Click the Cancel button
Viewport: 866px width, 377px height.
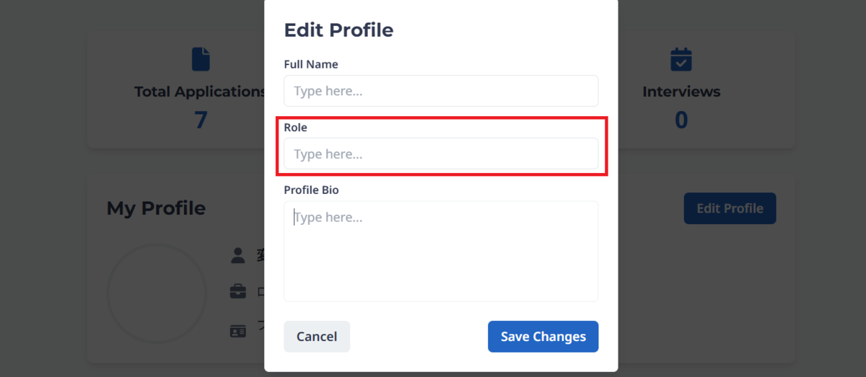tap(317, 337)
